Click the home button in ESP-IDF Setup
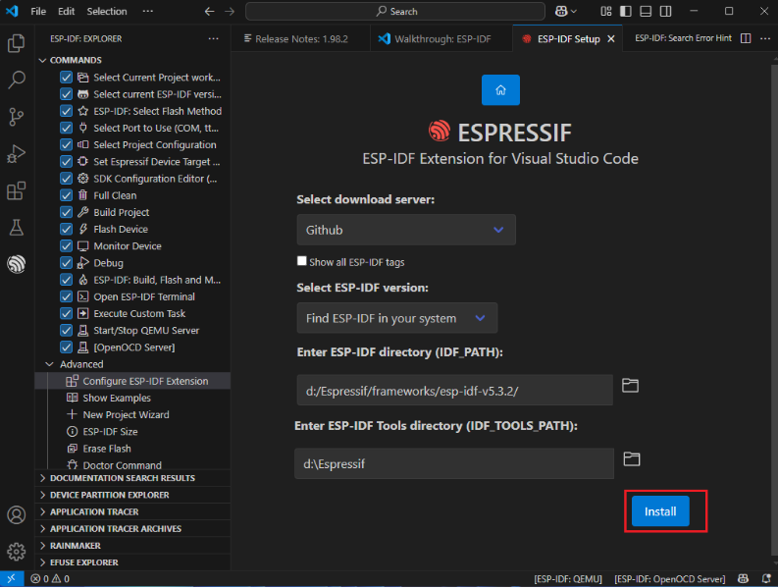778x588 pixels. click(500, 90)
